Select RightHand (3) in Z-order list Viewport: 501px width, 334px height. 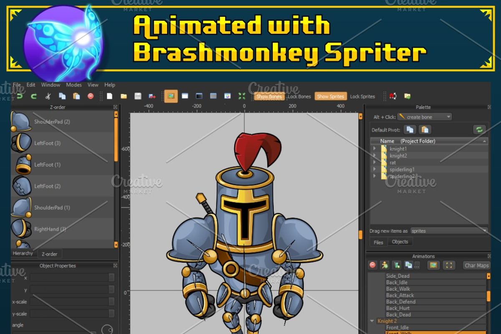point(62,229)
